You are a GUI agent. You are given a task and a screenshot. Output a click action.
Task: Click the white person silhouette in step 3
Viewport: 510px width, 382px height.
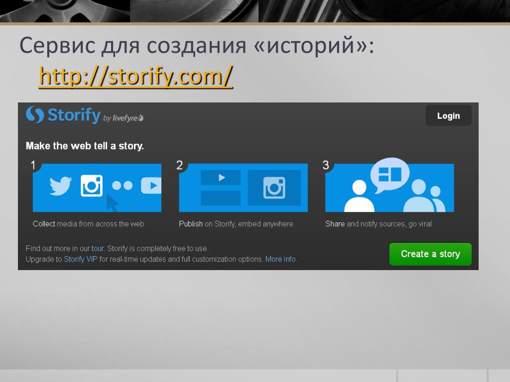(x=359, y=196)
